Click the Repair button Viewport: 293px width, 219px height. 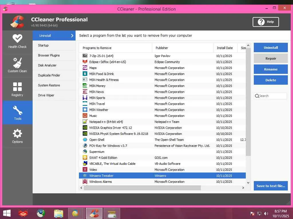(271, 58)
